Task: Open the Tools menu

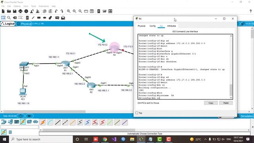Action: 33,6
